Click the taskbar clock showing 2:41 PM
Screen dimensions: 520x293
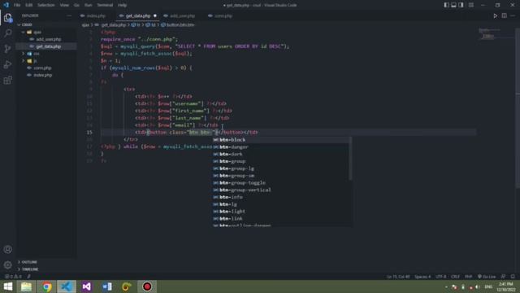coord(505,286)
